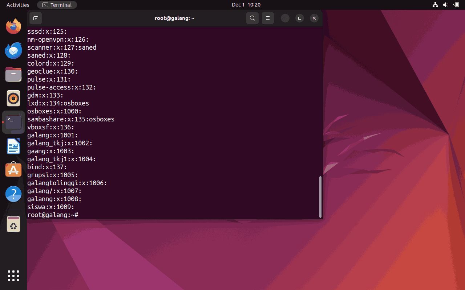Screen dimensions: 465x290
Task: Open the battery status indicator
Action: click(456, 5)
